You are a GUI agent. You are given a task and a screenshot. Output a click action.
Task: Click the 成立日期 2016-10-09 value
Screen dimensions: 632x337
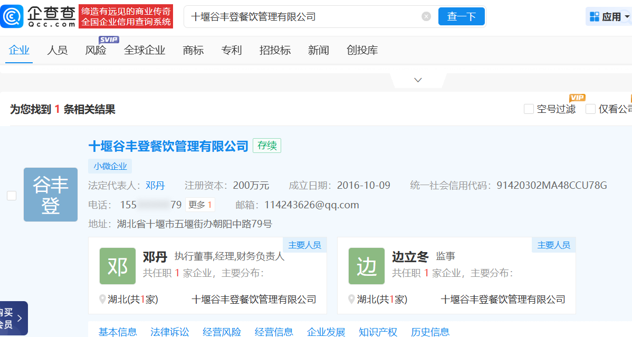[363, 186]
